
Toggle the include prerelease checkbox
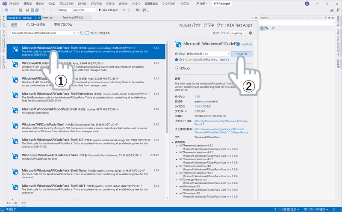pyautogui.click(x=87, y=33)
